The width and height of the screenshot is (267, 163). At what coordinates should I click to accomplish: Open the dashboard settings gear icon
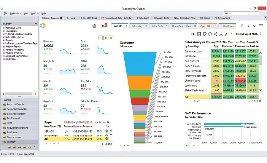pyautogui.click(x=94, y=26)
